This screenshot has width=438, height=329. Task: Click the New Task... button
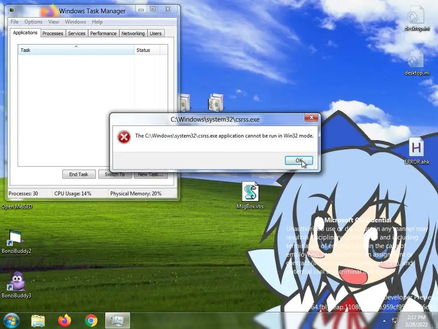(x=151, y=174)
